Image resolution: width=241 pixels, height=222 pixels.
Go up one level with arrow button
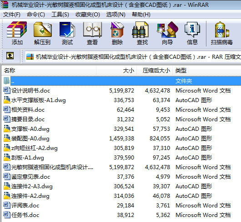pyautogui.click(x=10, y=56)
